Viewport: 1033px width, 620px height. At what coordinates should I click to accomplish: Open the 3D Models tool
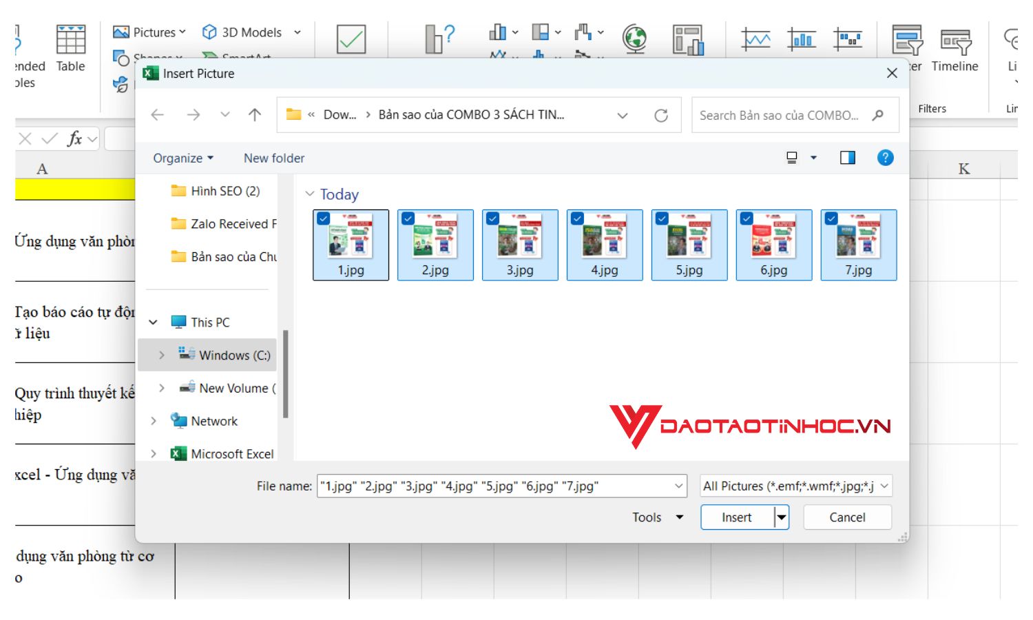[244, 32]
